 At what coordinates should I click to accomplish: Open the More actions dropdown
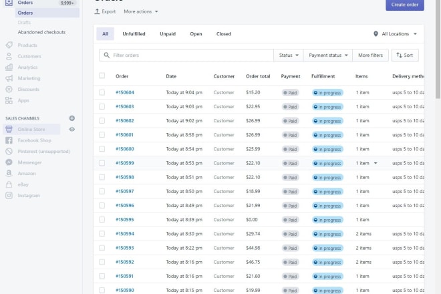pos(141,11)
